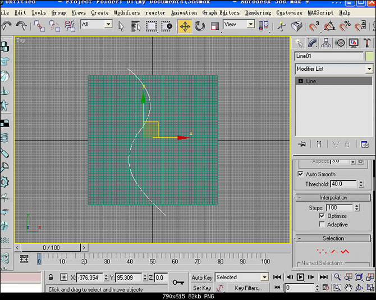Uncheck the Optimize checkbox
376x300 pixels.
[322, 216]
